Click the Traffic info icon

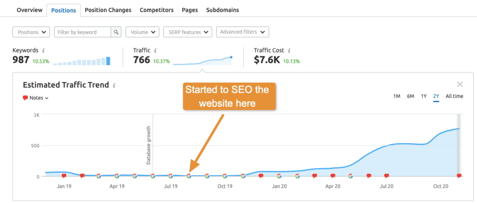155,50
